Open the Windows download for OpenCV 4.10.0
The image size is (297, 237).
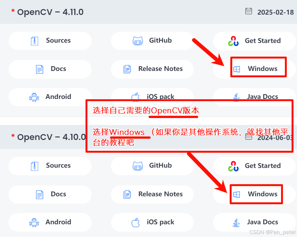pos(255,194)
